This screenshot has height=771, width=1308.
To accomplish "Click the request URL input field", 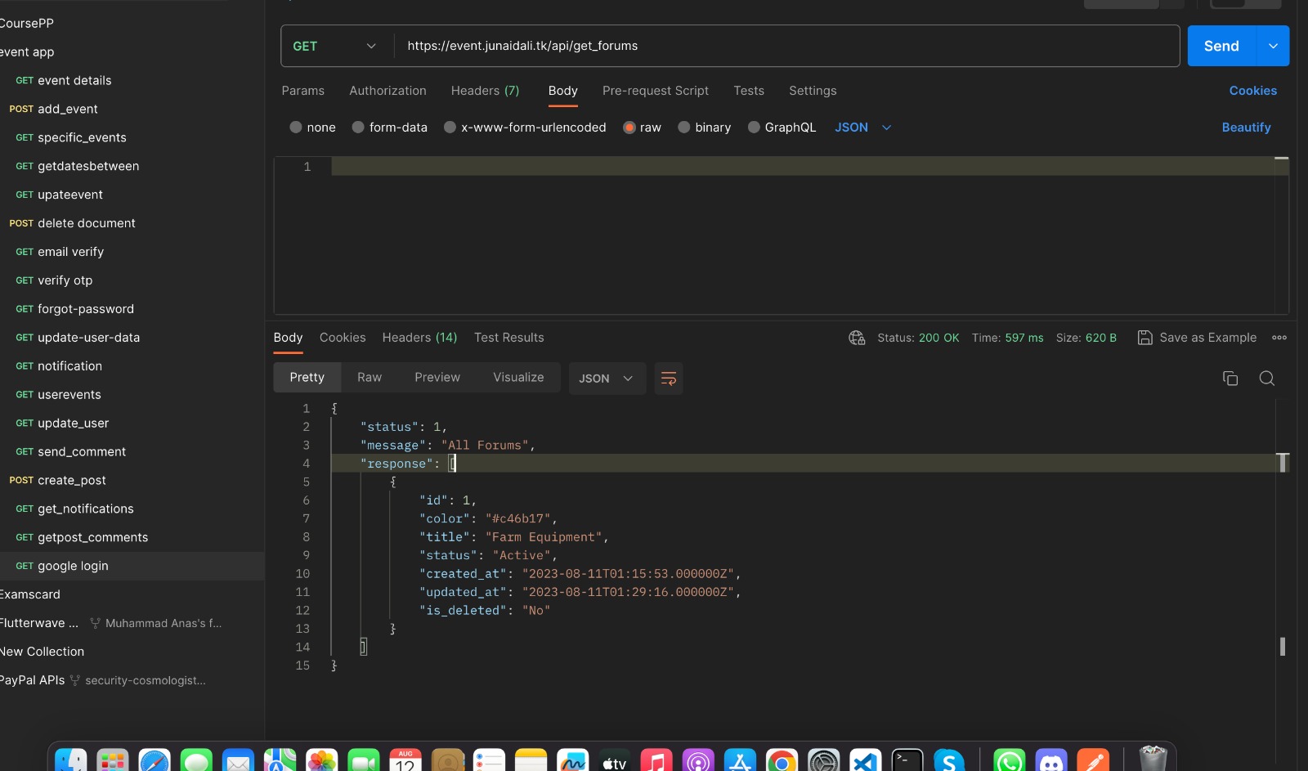I will pyautogui.click(x=785, y=47).
